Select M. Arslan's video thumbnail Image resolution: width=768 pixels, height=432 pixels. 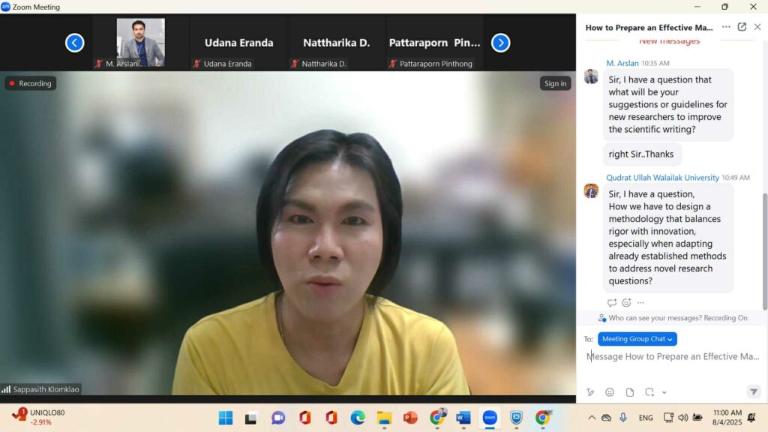[x=140, y=41]
